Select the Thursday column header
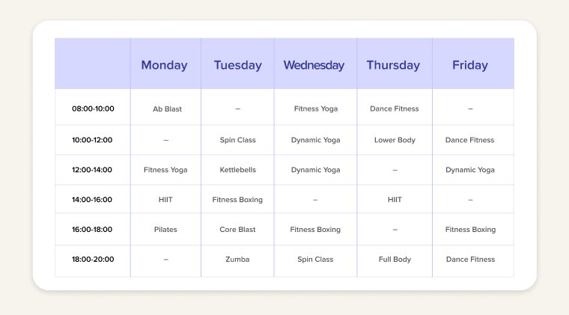This screenshot has height=315, width=569. [393, 65]
